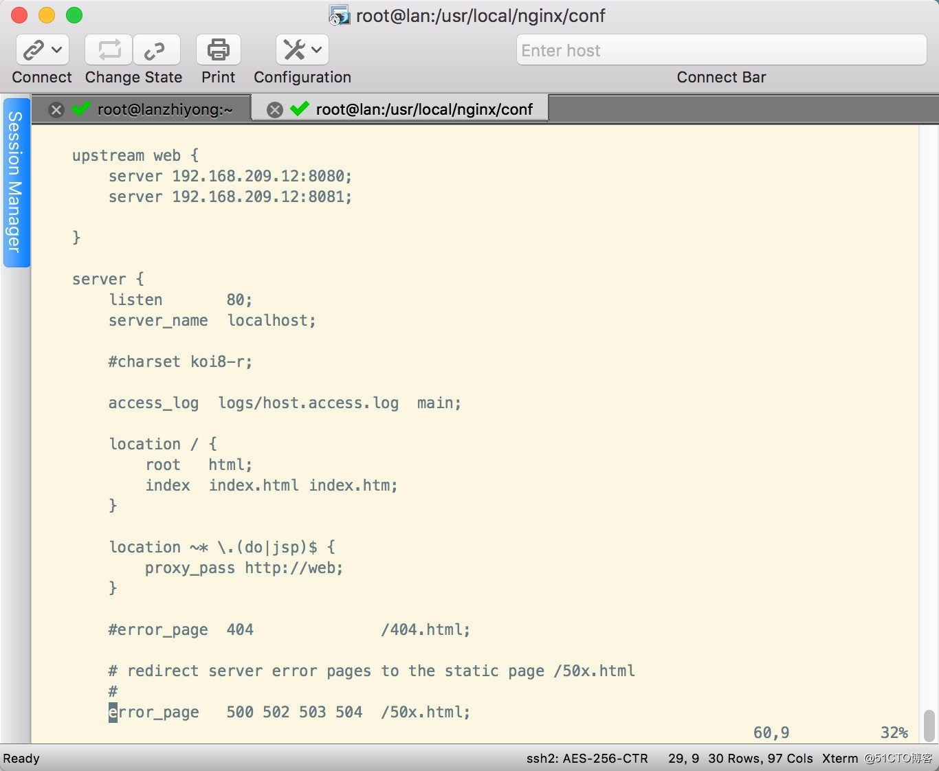Viewport: 939px width, 771px height.
Task: Click the green connected checkmark on nginx tab
Action: 299,109
